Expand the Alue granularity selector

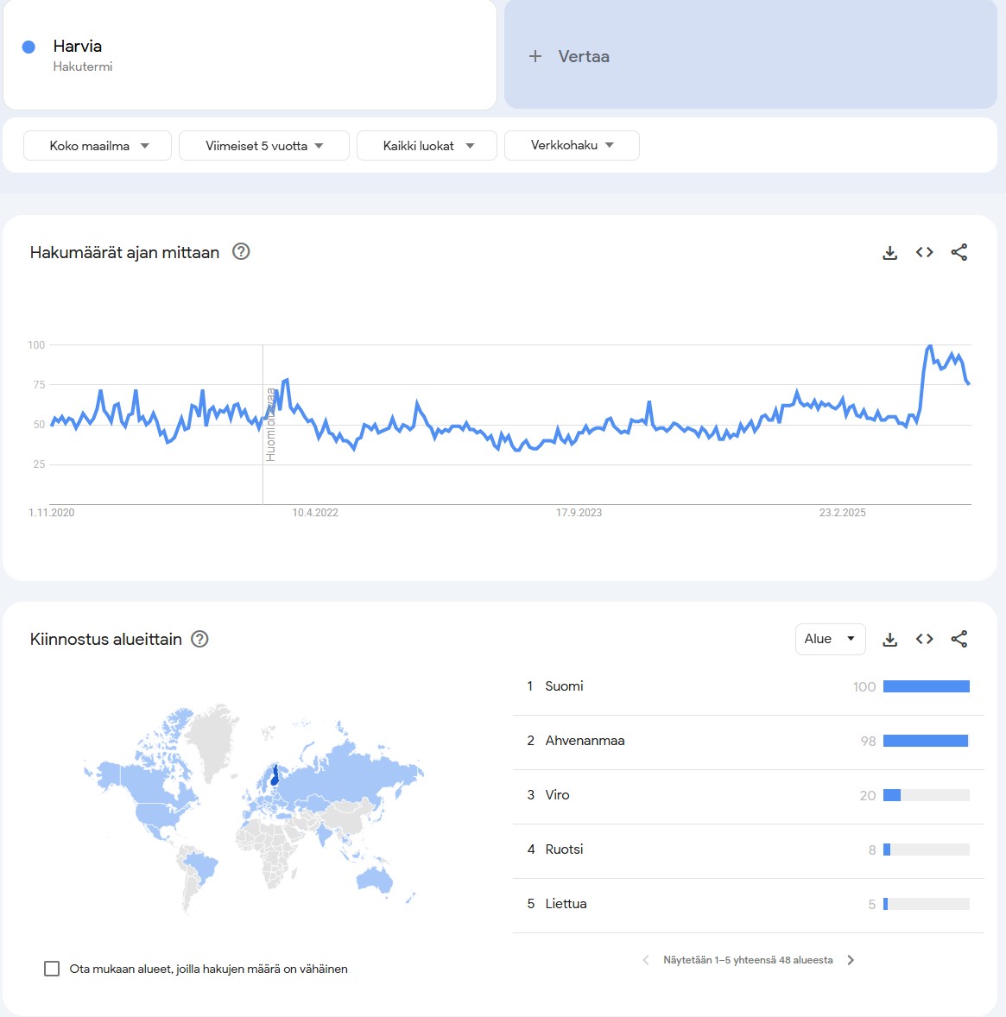click(830, 639)
